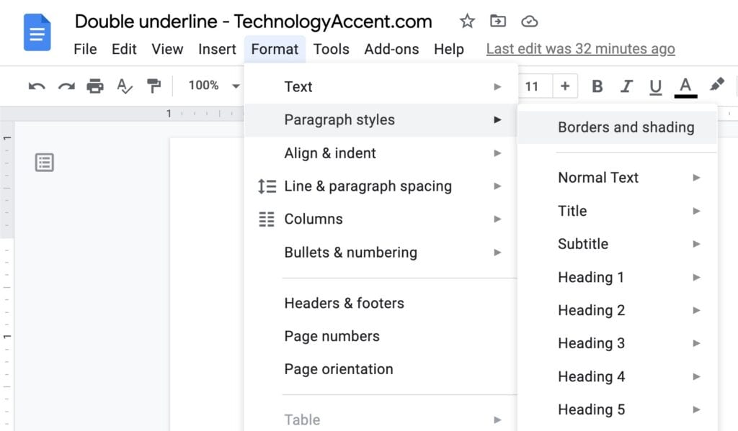The height and width of the screenshot is (431, 738).
Task: Expand Line & paragraph spacing submenu
Action: [x=381, y=186]
